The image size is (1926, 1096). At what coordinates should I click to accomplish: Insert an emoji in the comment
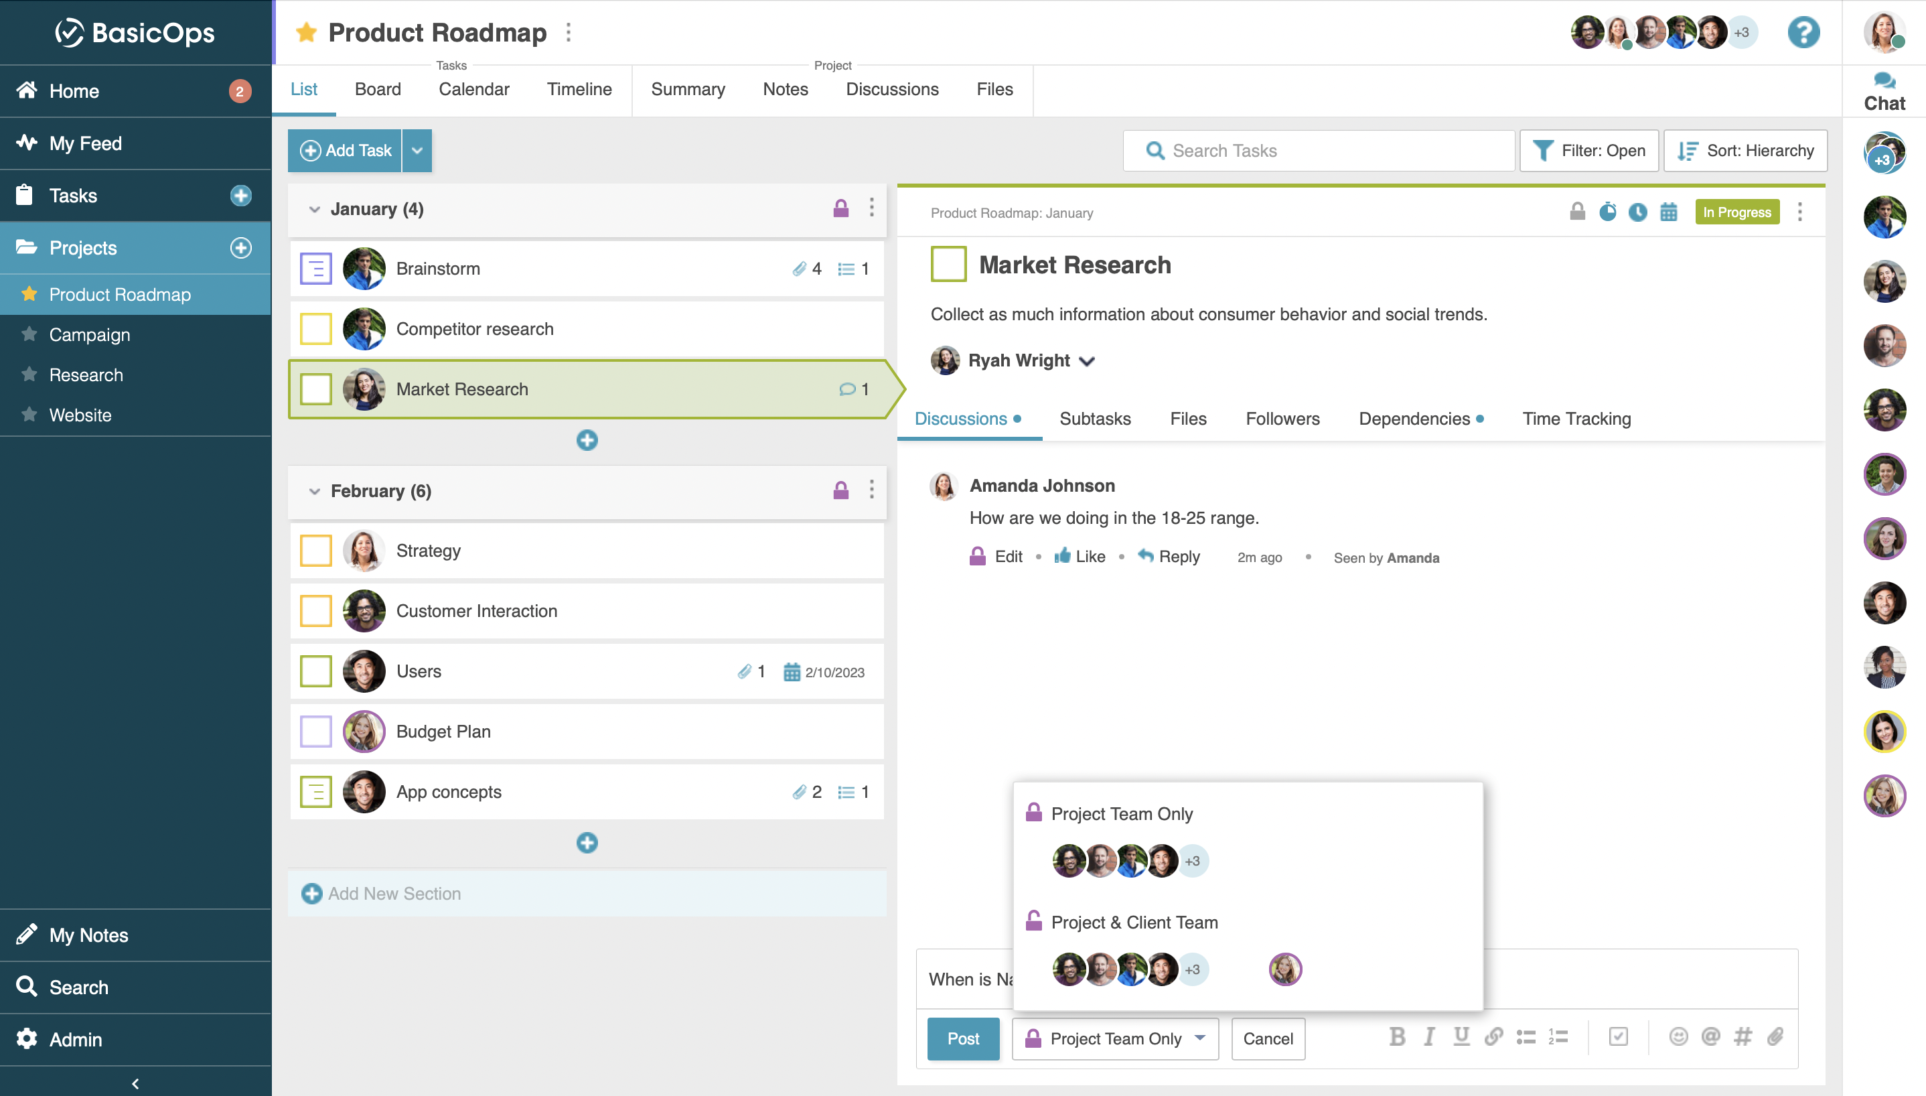[1678, 1037]
